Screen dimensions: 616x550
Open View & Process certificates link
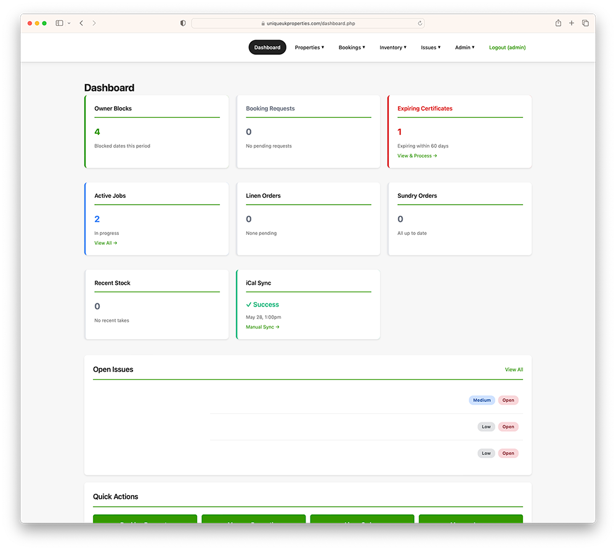[x=417, y=155]
